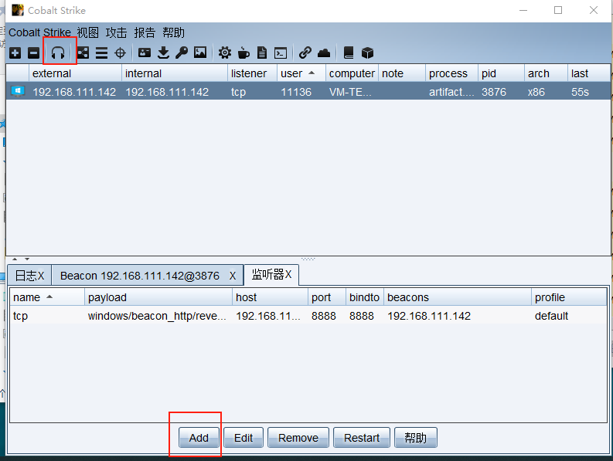Switch to Beacon 192.168.111.142@3876 tab
The height and width of the screenshot is (461, 613).
point(140,276)
